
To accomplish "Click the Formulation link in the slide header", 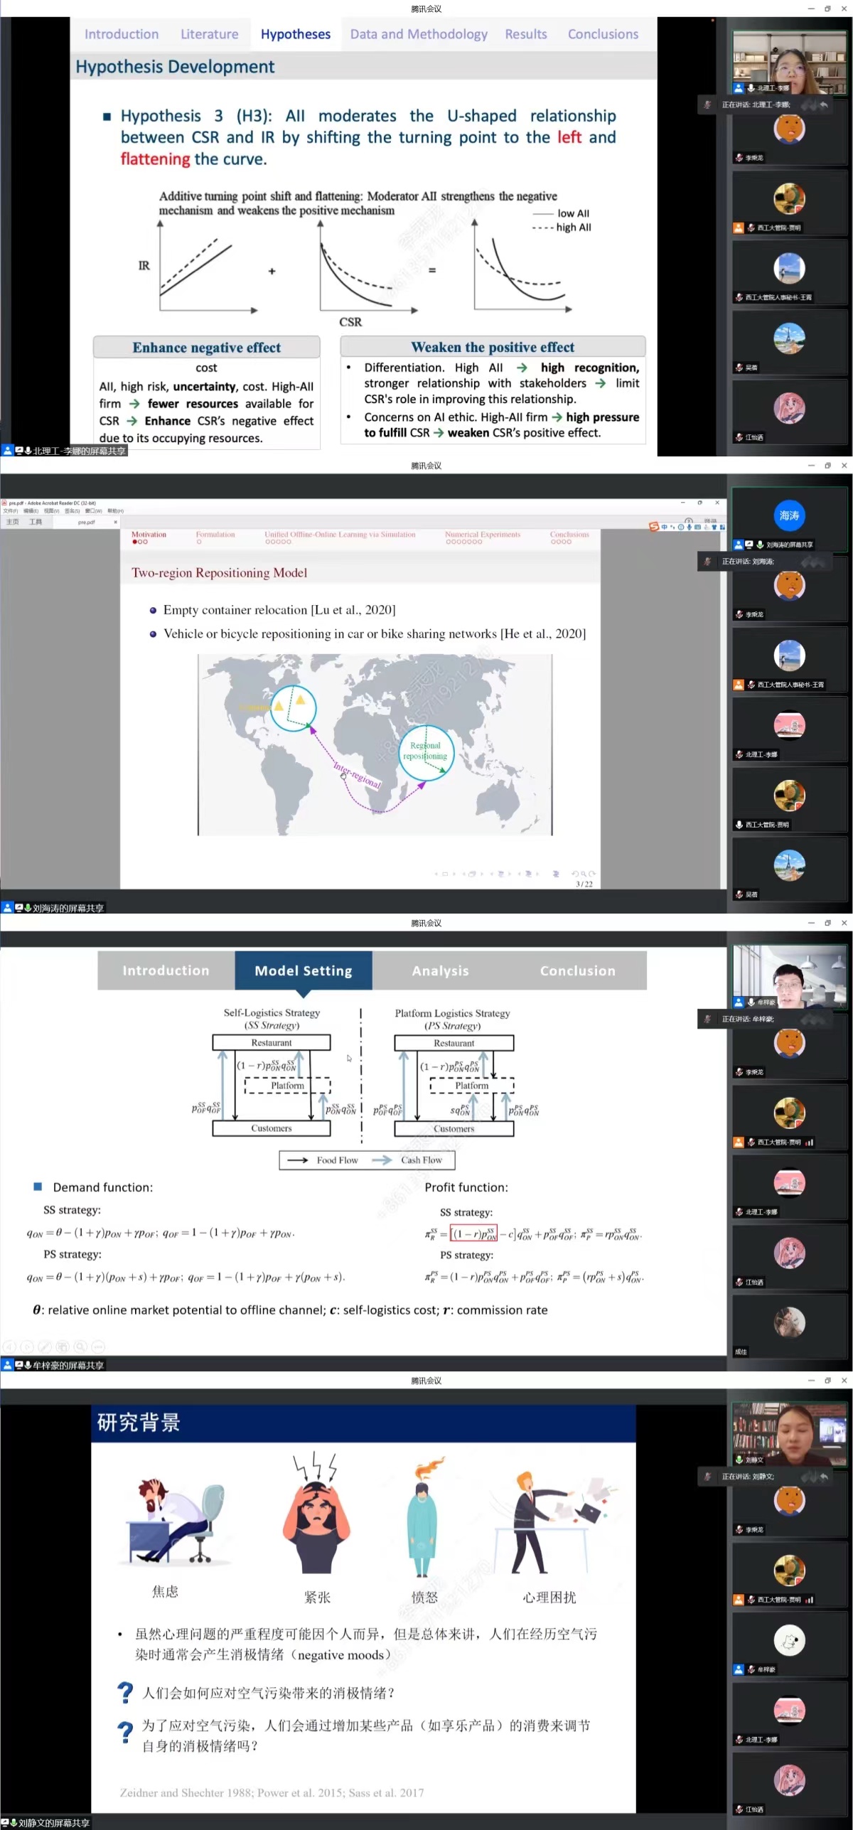I will pyautogui.click(x=215, y=535).
